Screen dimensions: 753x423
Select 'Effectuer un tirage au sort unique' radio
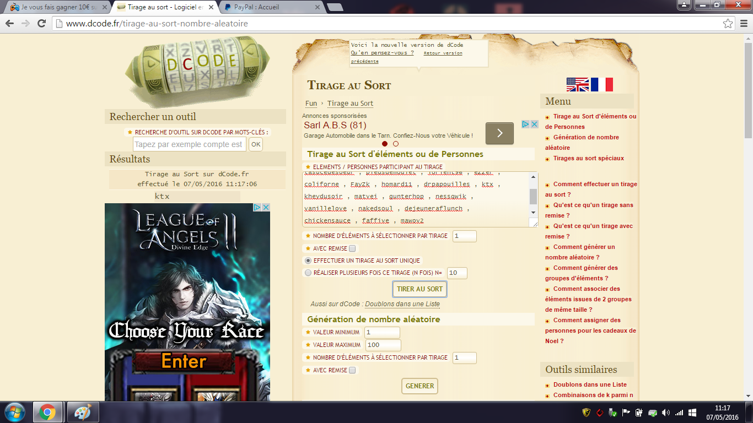(308, 261)
